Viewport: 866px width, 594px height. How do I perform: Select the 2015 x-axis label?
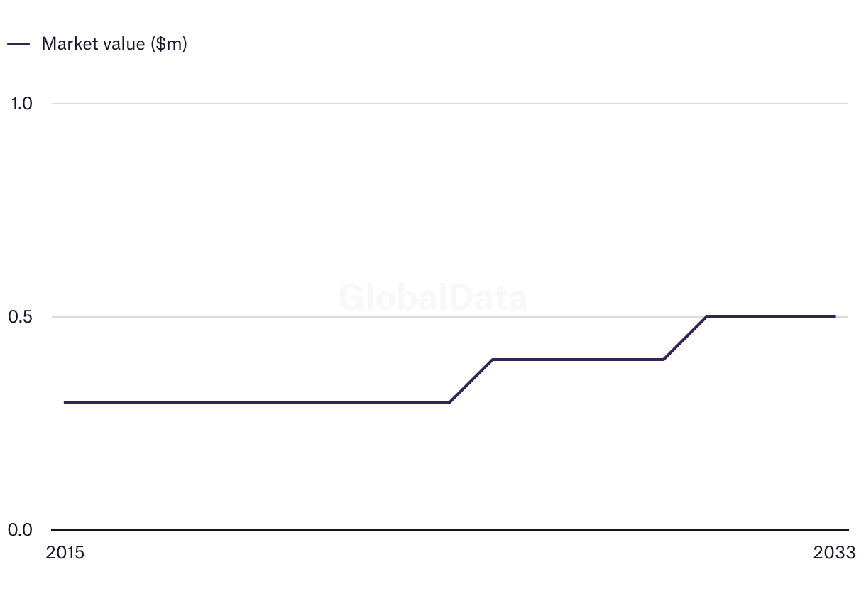click(x=65, y=553)
